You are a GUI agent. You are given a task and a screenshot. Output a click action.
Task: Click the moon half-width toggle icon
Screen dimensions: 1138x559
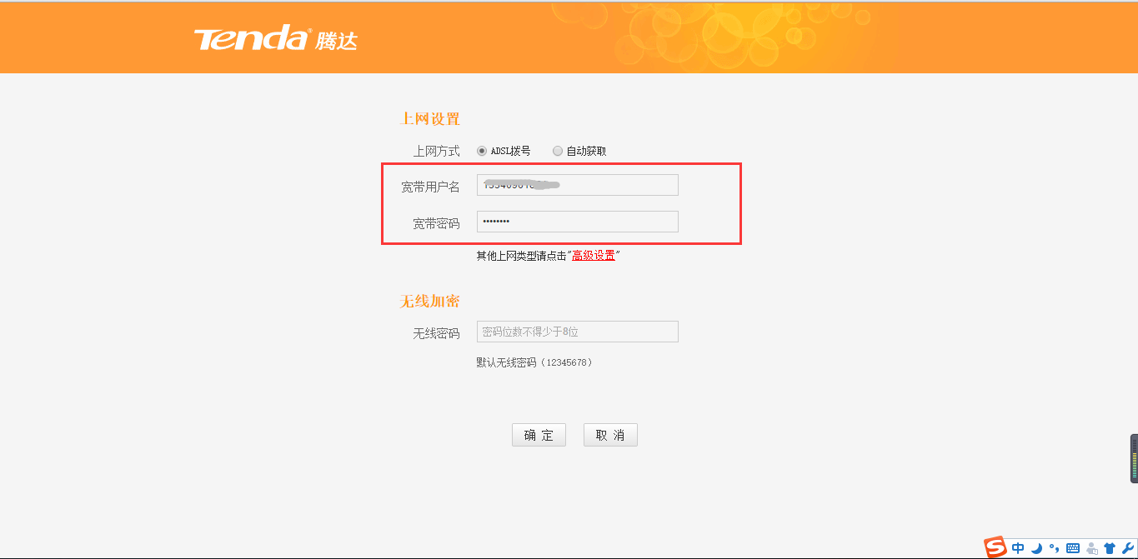pyautogui.click(x=1036, y=548)
